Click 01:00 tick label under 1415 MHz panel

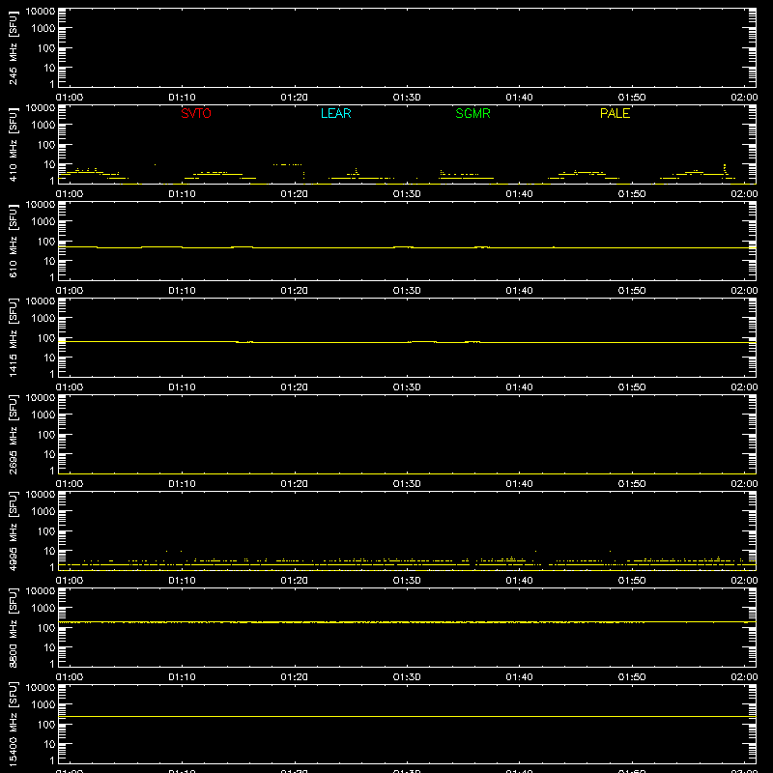pyautogui.click(x=70, y=387)
